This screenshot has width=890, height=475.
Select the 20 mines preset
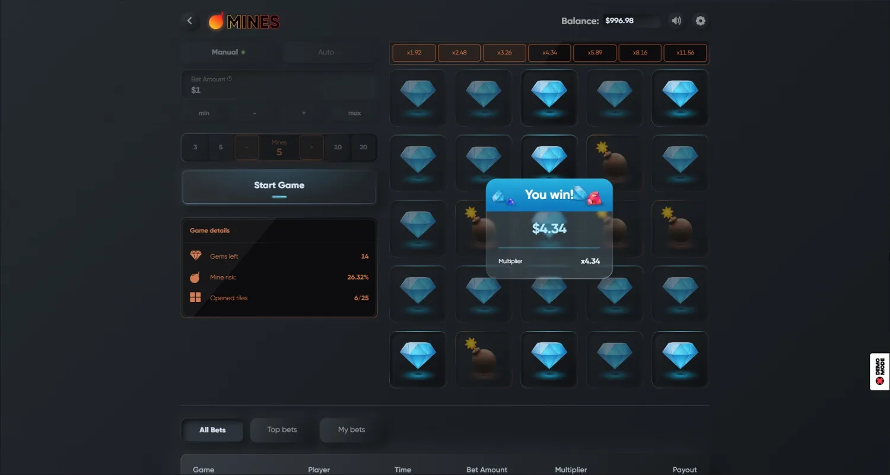click(x=363, y=147)
